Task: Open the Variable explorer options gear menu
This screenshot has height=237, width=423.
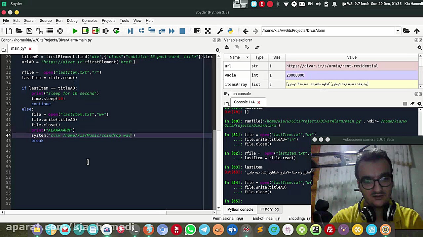Action: coord(419,47)
